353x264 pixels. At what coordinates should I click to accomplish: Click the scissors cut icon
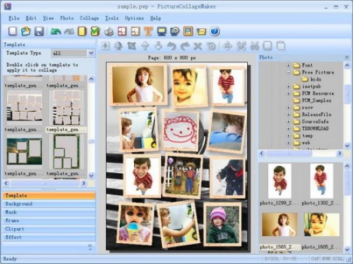[255, 46]
